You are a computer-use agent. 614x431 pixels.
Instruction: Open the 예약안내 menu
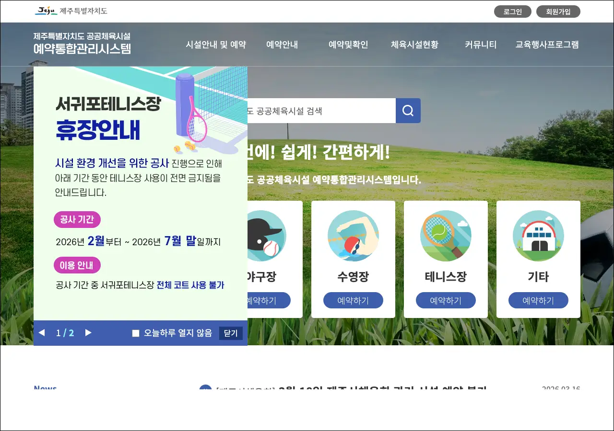[282, 45]
